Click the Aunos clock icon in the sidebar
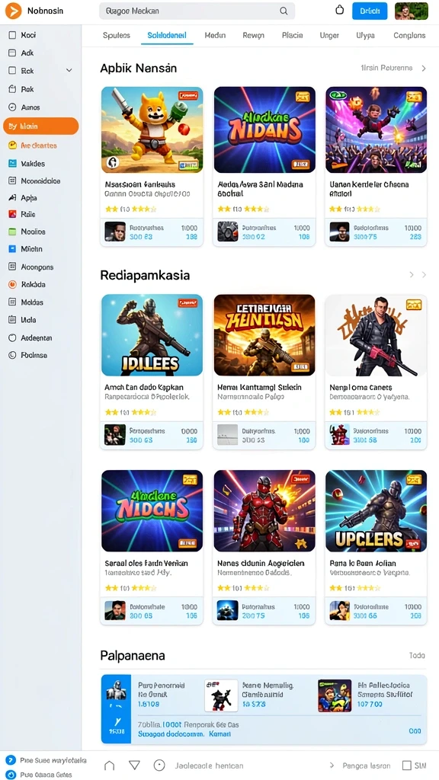 coord(13,107)
